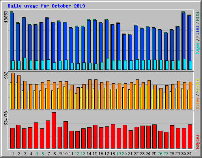Image resolution: width=202 pixels, height=158 pixels.
Task: Click day label '14' on the x-axis
Action: [x=89, y=154]
